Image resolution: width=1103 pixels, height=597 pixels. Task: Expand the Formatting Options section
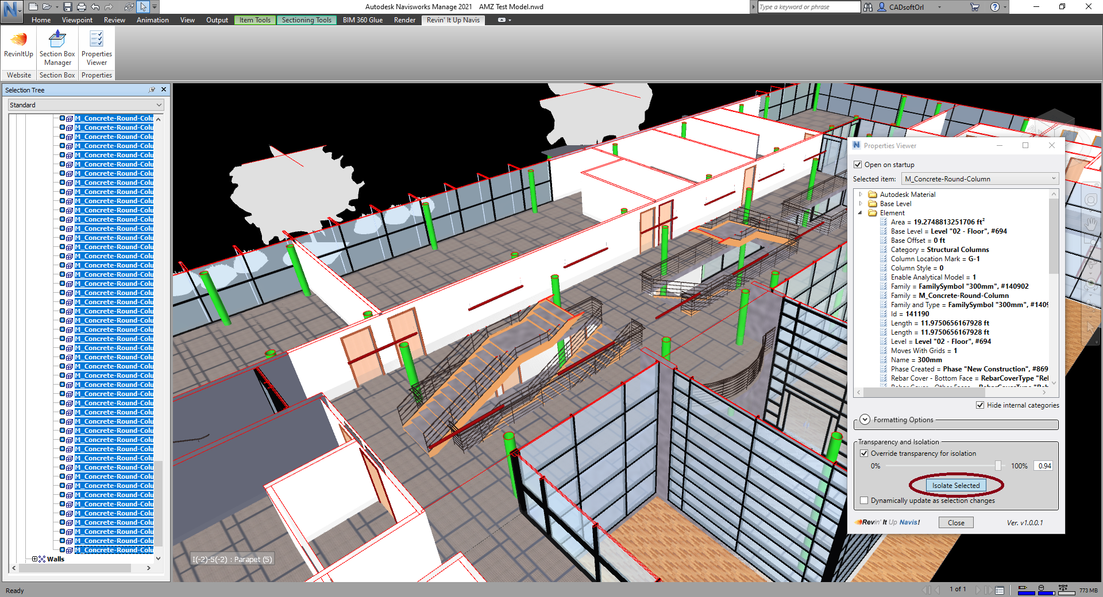point(865,420)
